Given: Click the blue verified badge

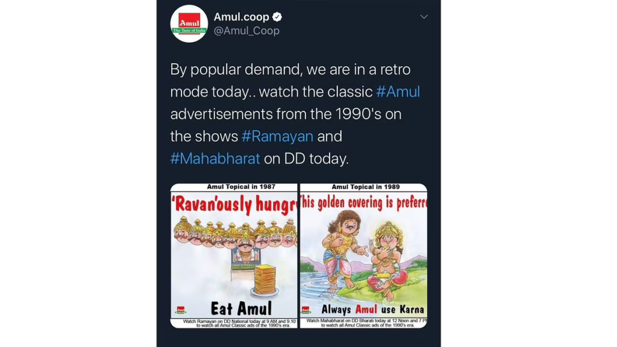Looking at the screenshot, I should 277,17.
